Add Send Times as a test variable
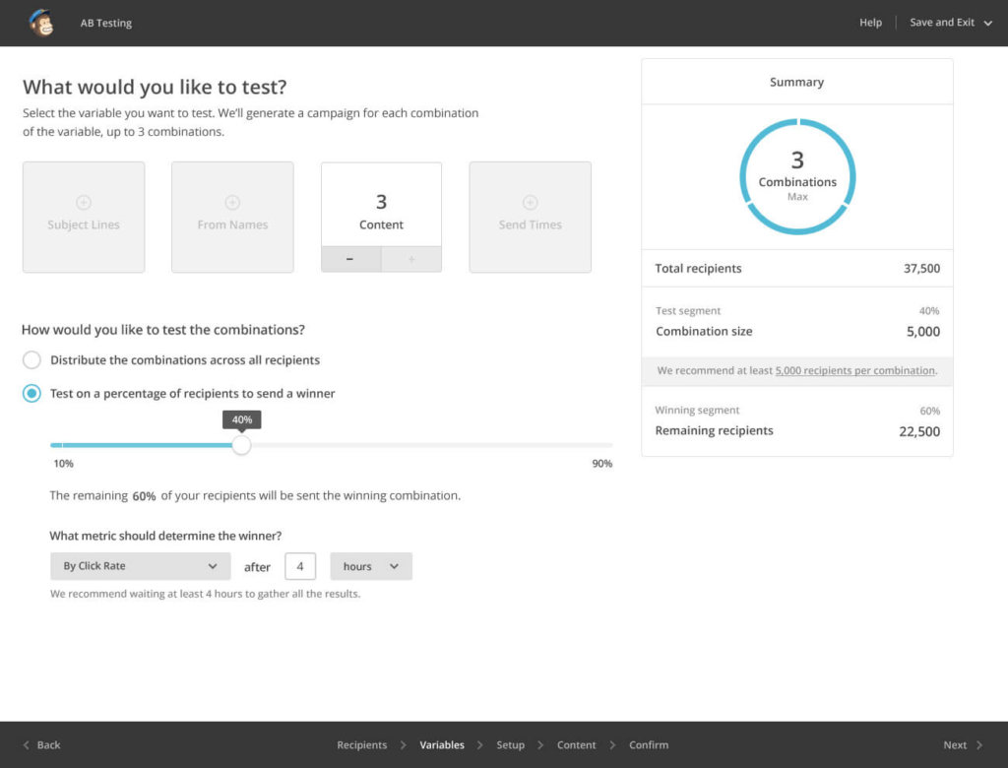 [x=530, y=217]
